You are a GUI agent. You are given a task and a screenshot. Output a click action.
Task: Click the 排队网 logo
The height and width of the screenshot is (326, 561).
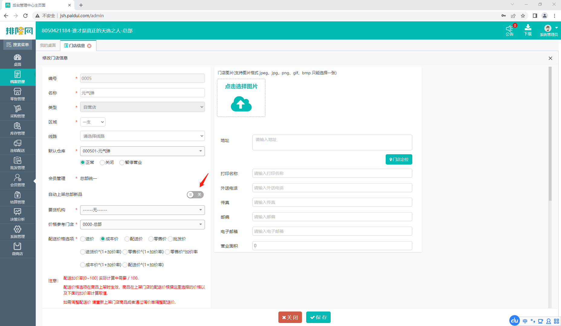(19, 30)
